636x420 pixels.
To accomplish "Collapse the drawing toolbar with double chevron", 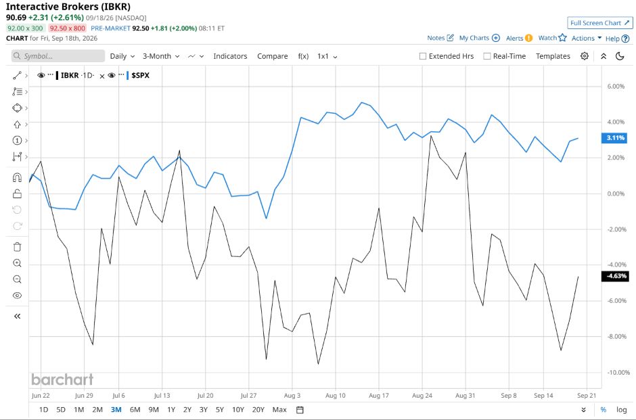I will (17, 317).
